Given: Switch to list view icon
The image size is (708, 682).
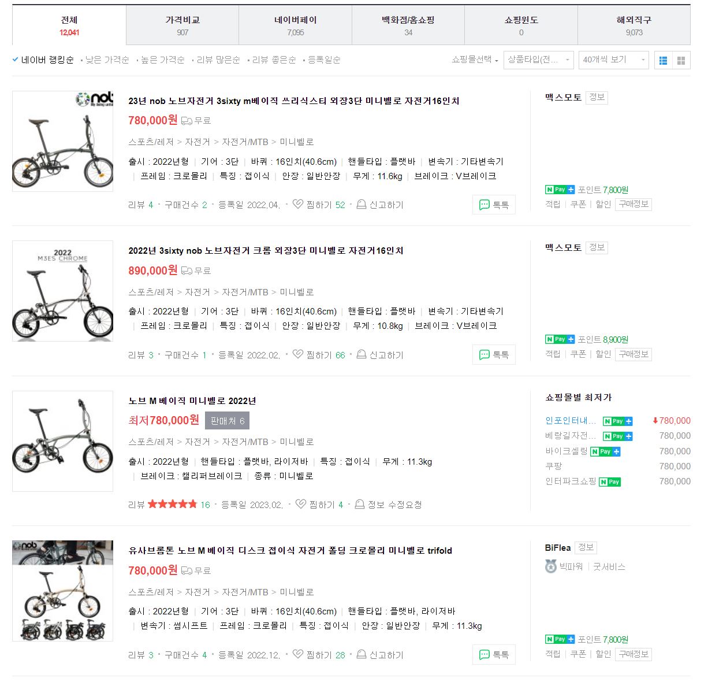Looking at the screenshot, I should tap(663, 60).
